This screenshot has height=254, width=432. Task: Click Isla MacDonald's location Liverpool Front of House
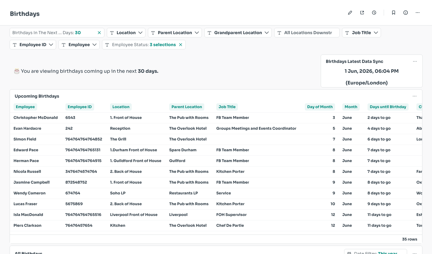134,215
